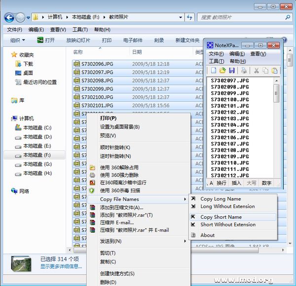
Task: Click the 刻录 toolbar button
Action: 159,41
